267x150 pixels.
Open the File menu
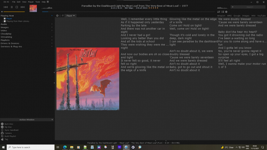(14, 2)
